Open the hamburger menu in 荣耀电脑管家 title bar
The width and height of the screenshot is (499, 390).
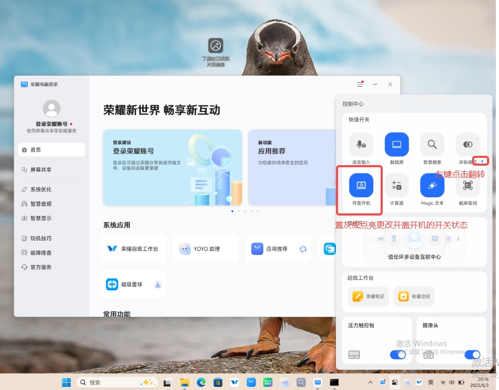pyautogui.click(x=360, y=84)
